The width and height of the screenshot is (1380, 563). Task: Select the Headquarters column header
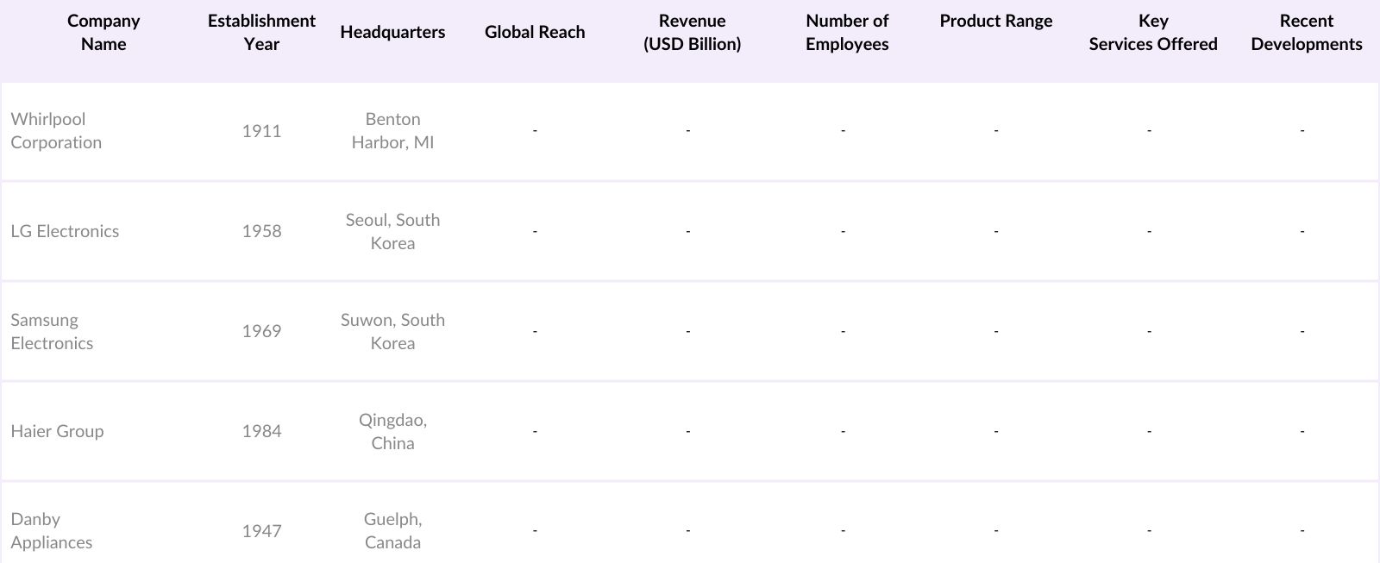point(392,32)
